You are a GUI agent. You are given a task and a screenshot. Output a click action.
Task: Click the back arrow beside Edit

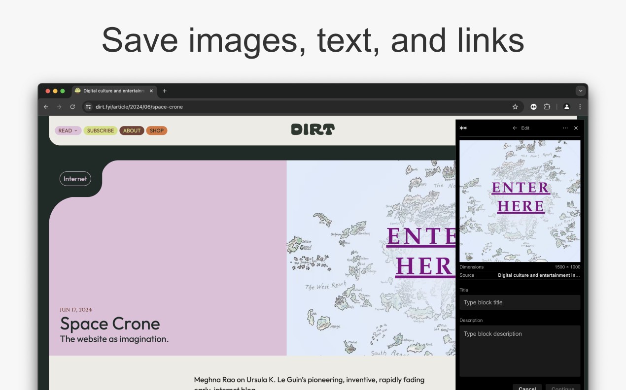(515, 128)
